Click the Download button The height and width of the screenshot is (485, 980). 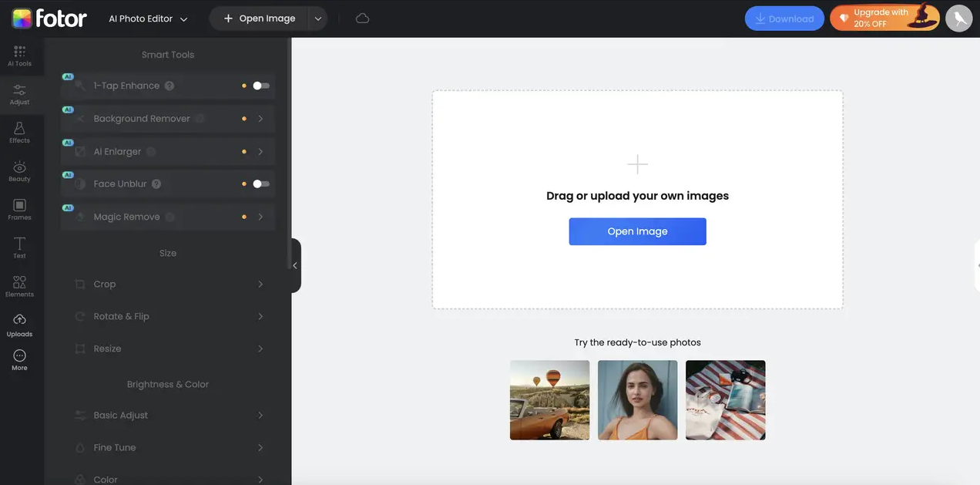click(x=784, y=19)
